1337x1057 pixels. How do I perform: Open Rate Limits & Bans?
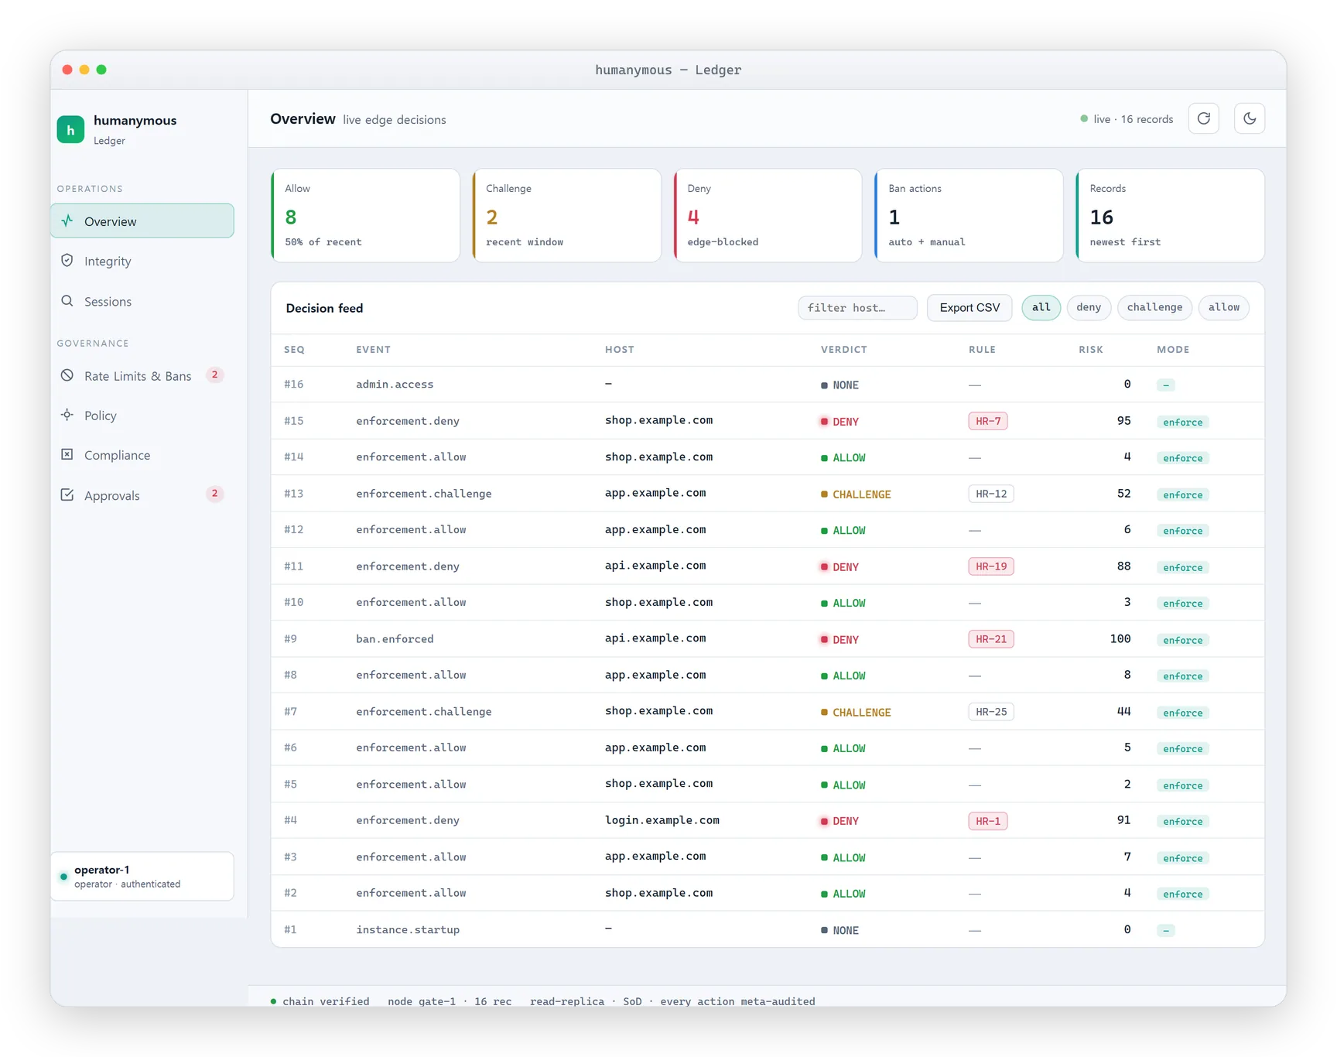click(142, 375)
